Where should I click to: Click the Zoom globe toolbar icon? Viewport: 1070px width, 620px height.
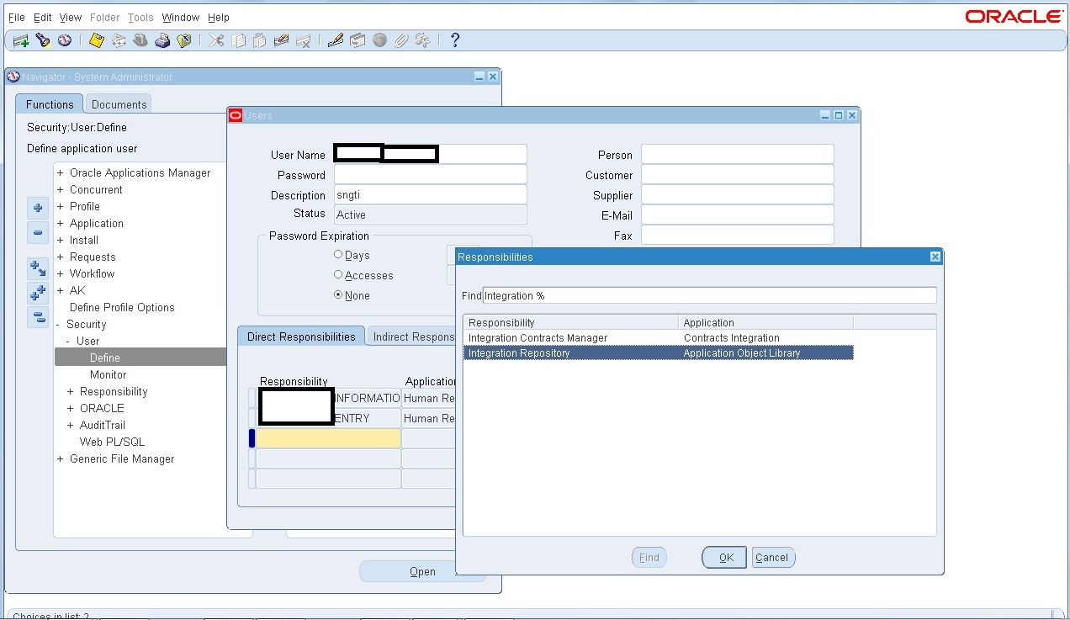[x=379, y=40]
